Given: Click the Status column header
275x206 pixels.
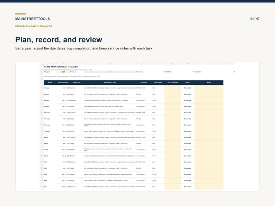Looking at the screenshot, I should click(x=187, y=83).
